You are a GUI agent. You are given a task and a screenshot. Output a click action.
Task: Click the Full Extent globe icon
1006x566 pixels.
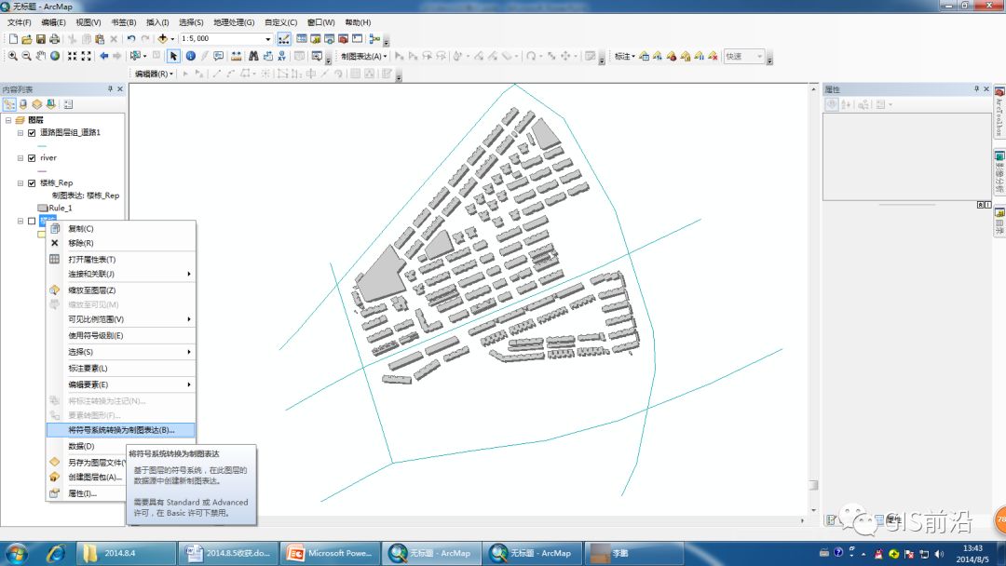coord(55,56)
